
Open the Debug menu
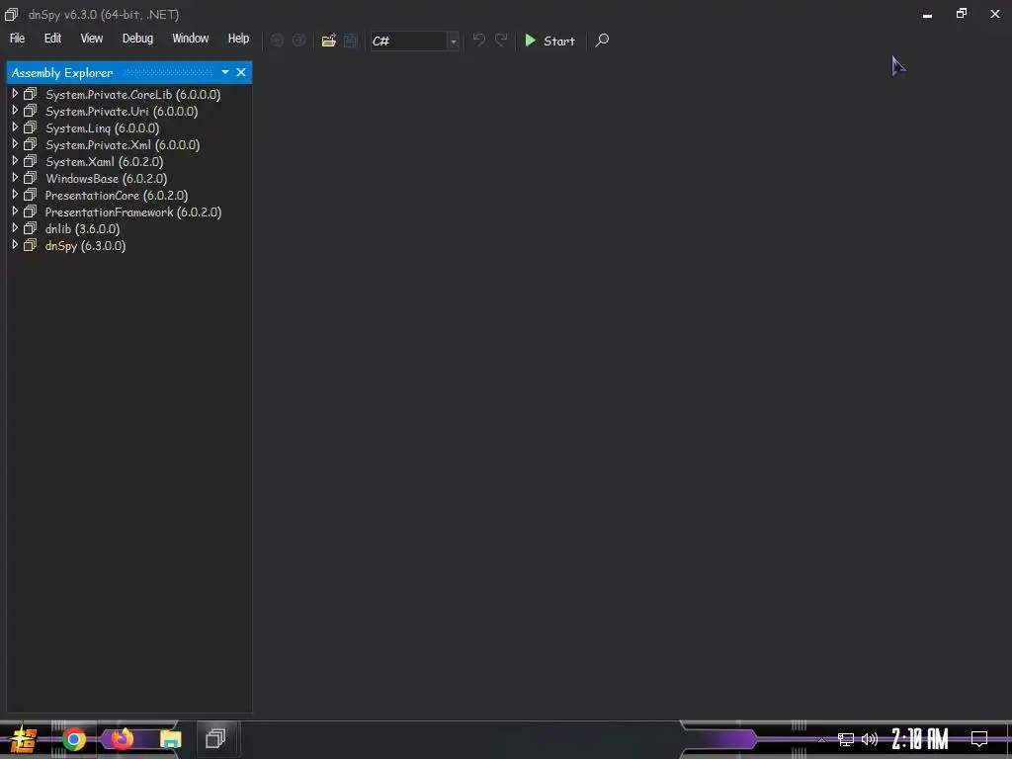tap(137, 39)
